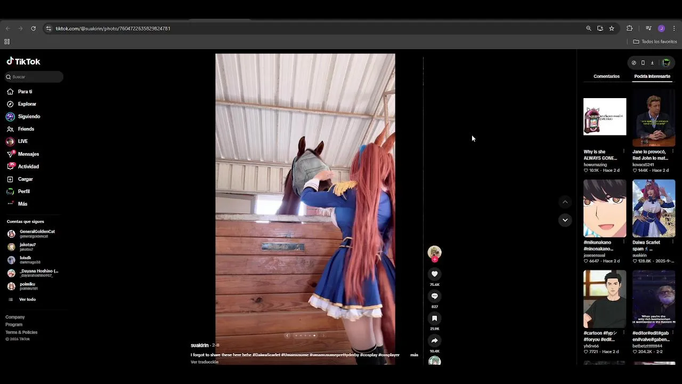682x384 pixels.
Task: Open the browser apps grid shortcut
Action: click(7, 42)
